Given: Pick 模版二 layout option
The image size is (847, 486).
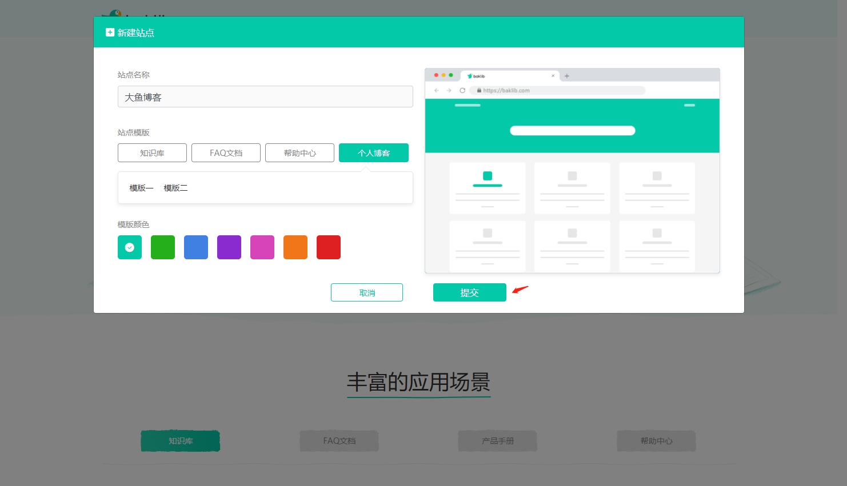Looking at the screenshot, I should 175,188.
